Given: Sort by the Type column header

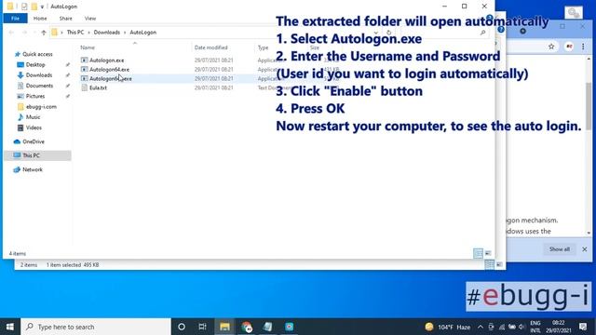Looking at the screenshot, I should (263, 47).
